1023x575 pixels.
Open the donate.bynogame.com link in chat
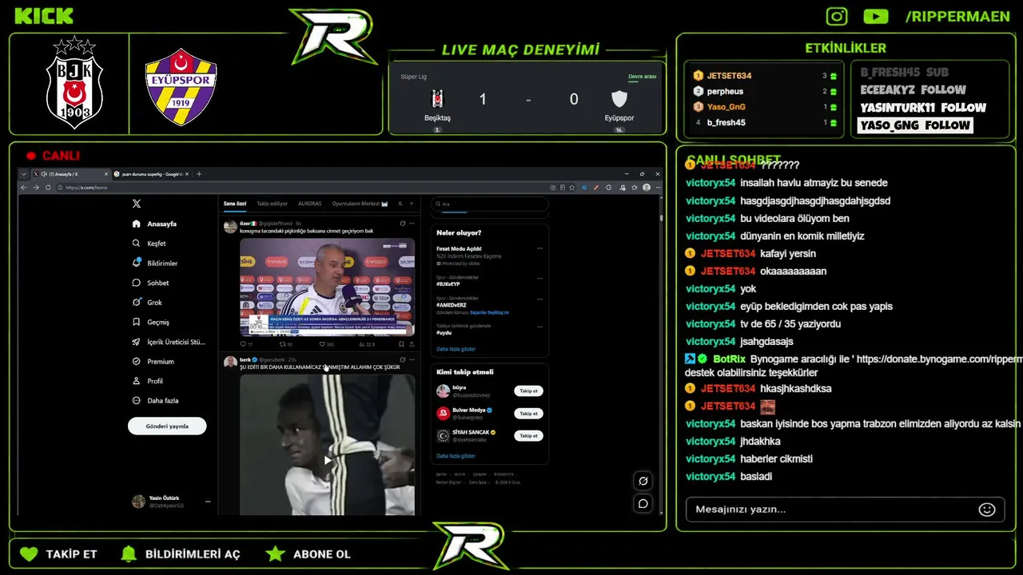[x=939, y=359]
